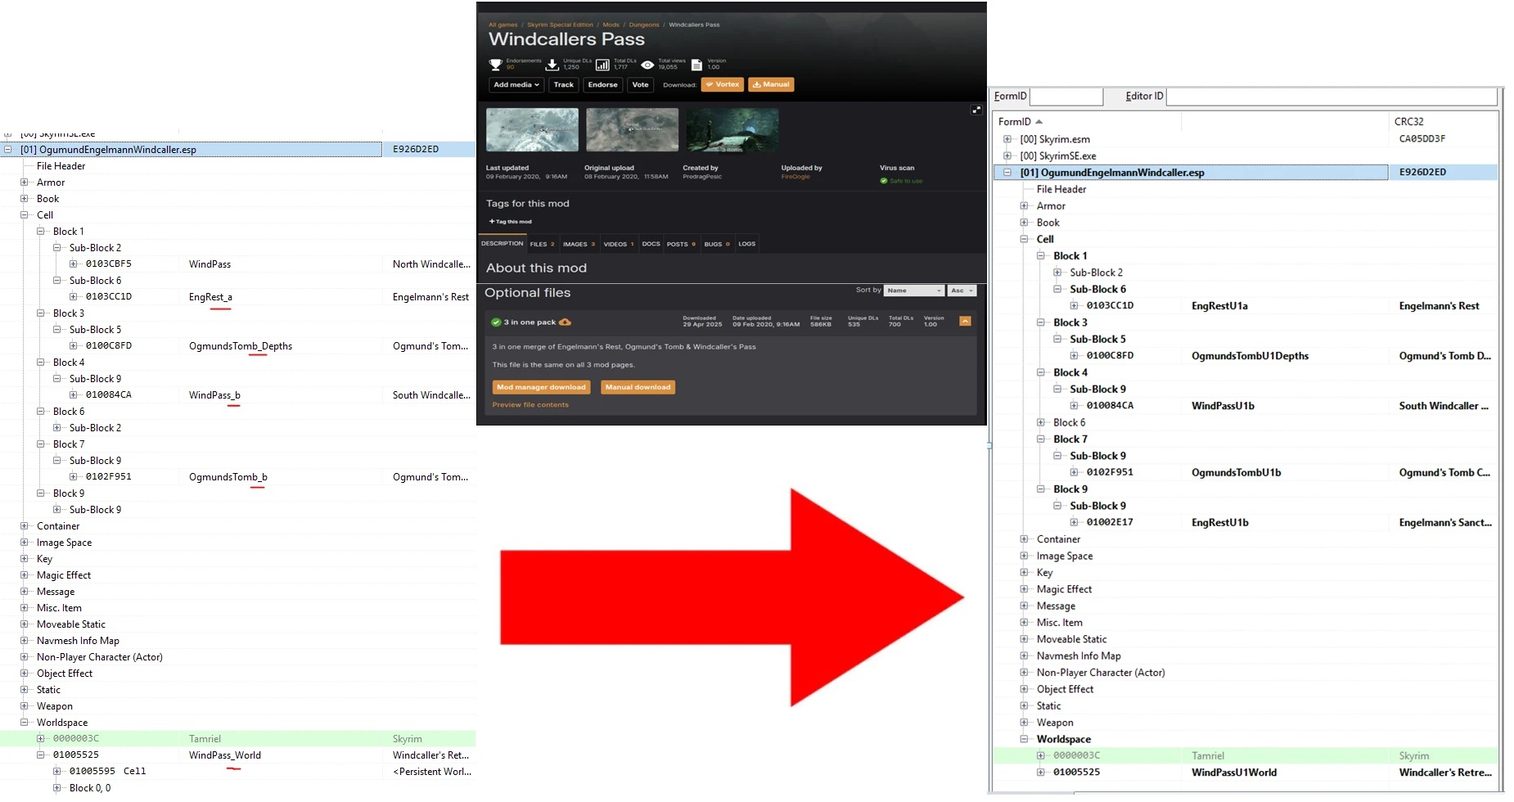Expand record 0103CBF5 WindPass in left tree
Viewport: 1514px width, 802px height.
coord(73,264)
